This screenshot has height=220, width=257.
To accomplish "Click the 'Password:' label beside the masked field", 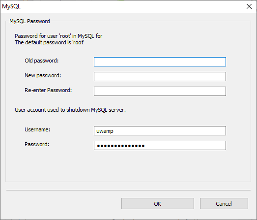I will (x=37, y=144).
